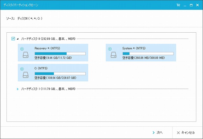Click the shopping cart purchase icon
Screen dimensions: 203x139
[178, 5]
